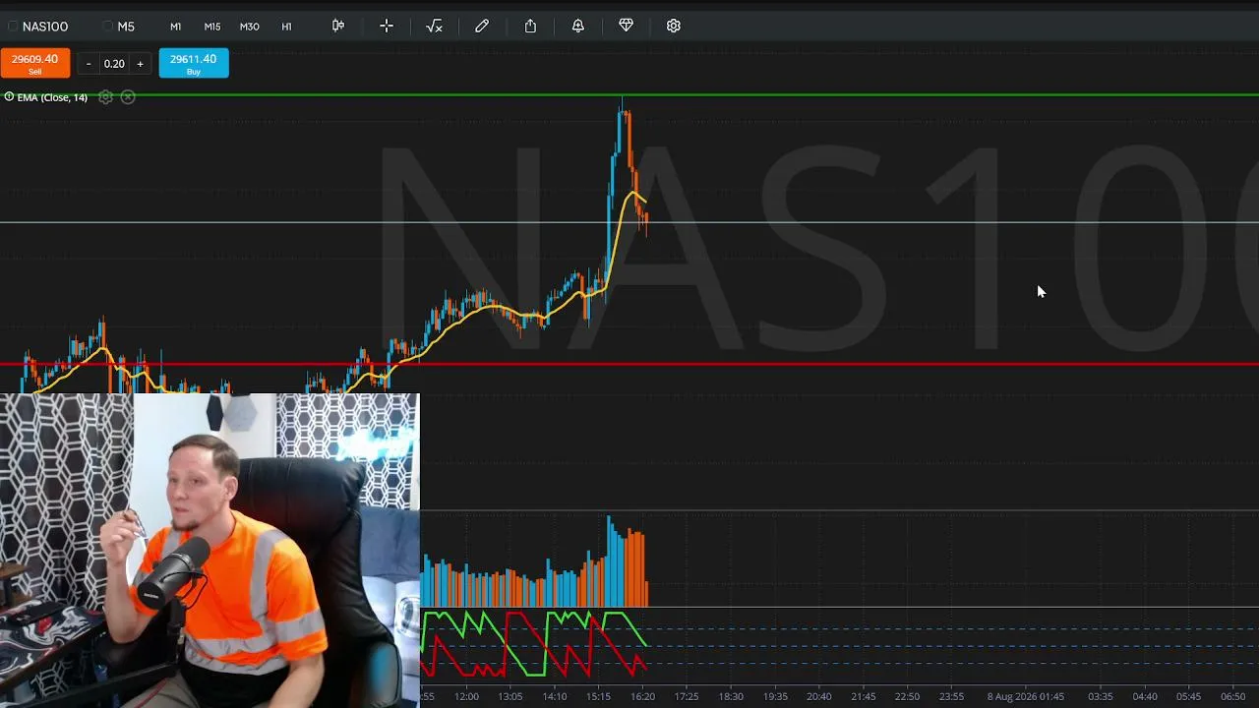Click the Buy button at 29611.40
1259x708 pixels.
[194, 63]
